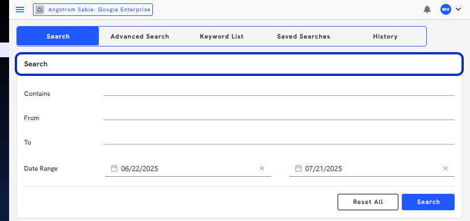The image size is (470, 221).
Task: Clear the 07/21/2025 end date
Action: (446, 168)
